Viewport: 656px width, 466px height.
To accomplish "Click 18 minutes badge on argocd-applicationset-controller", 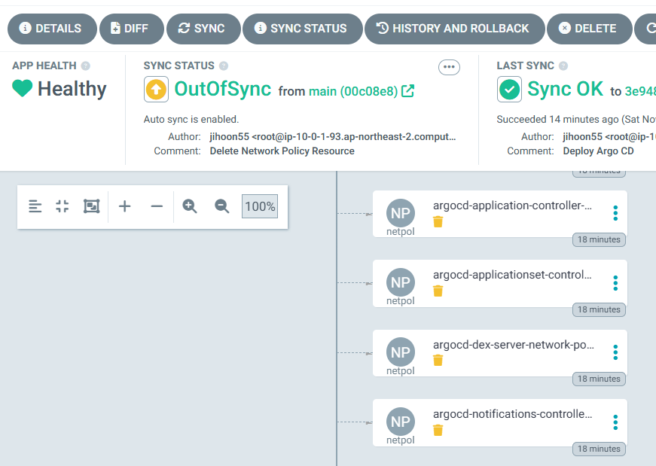I will pyautogui.click(x=599, y=309).
